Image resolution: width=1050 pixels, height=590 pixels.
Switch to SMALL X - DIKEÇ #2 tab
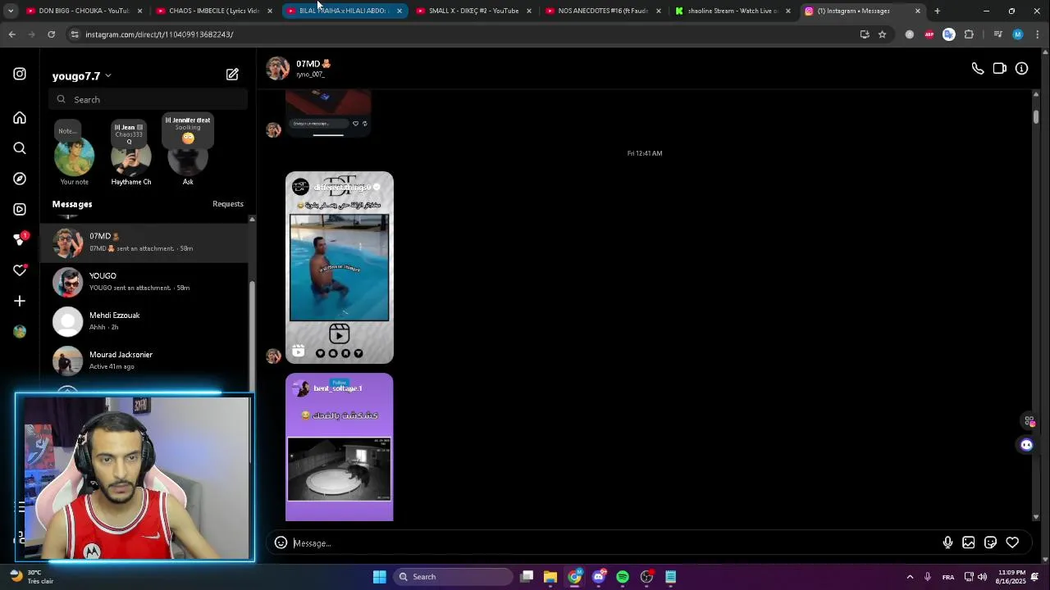point(473,11)
